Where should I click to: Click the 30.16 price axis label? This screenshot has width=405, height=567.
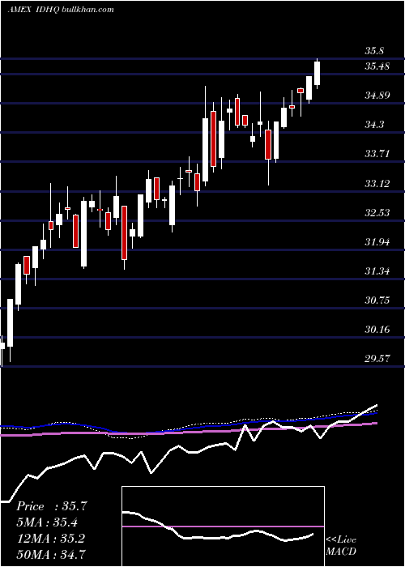377,330
